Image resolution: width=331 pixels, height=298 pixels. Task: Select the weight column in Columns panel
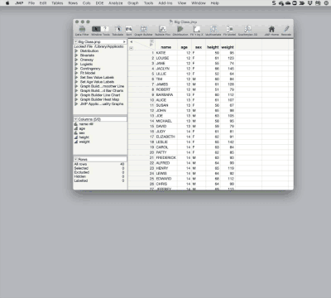pyautogui.click(x=84, y=142)
